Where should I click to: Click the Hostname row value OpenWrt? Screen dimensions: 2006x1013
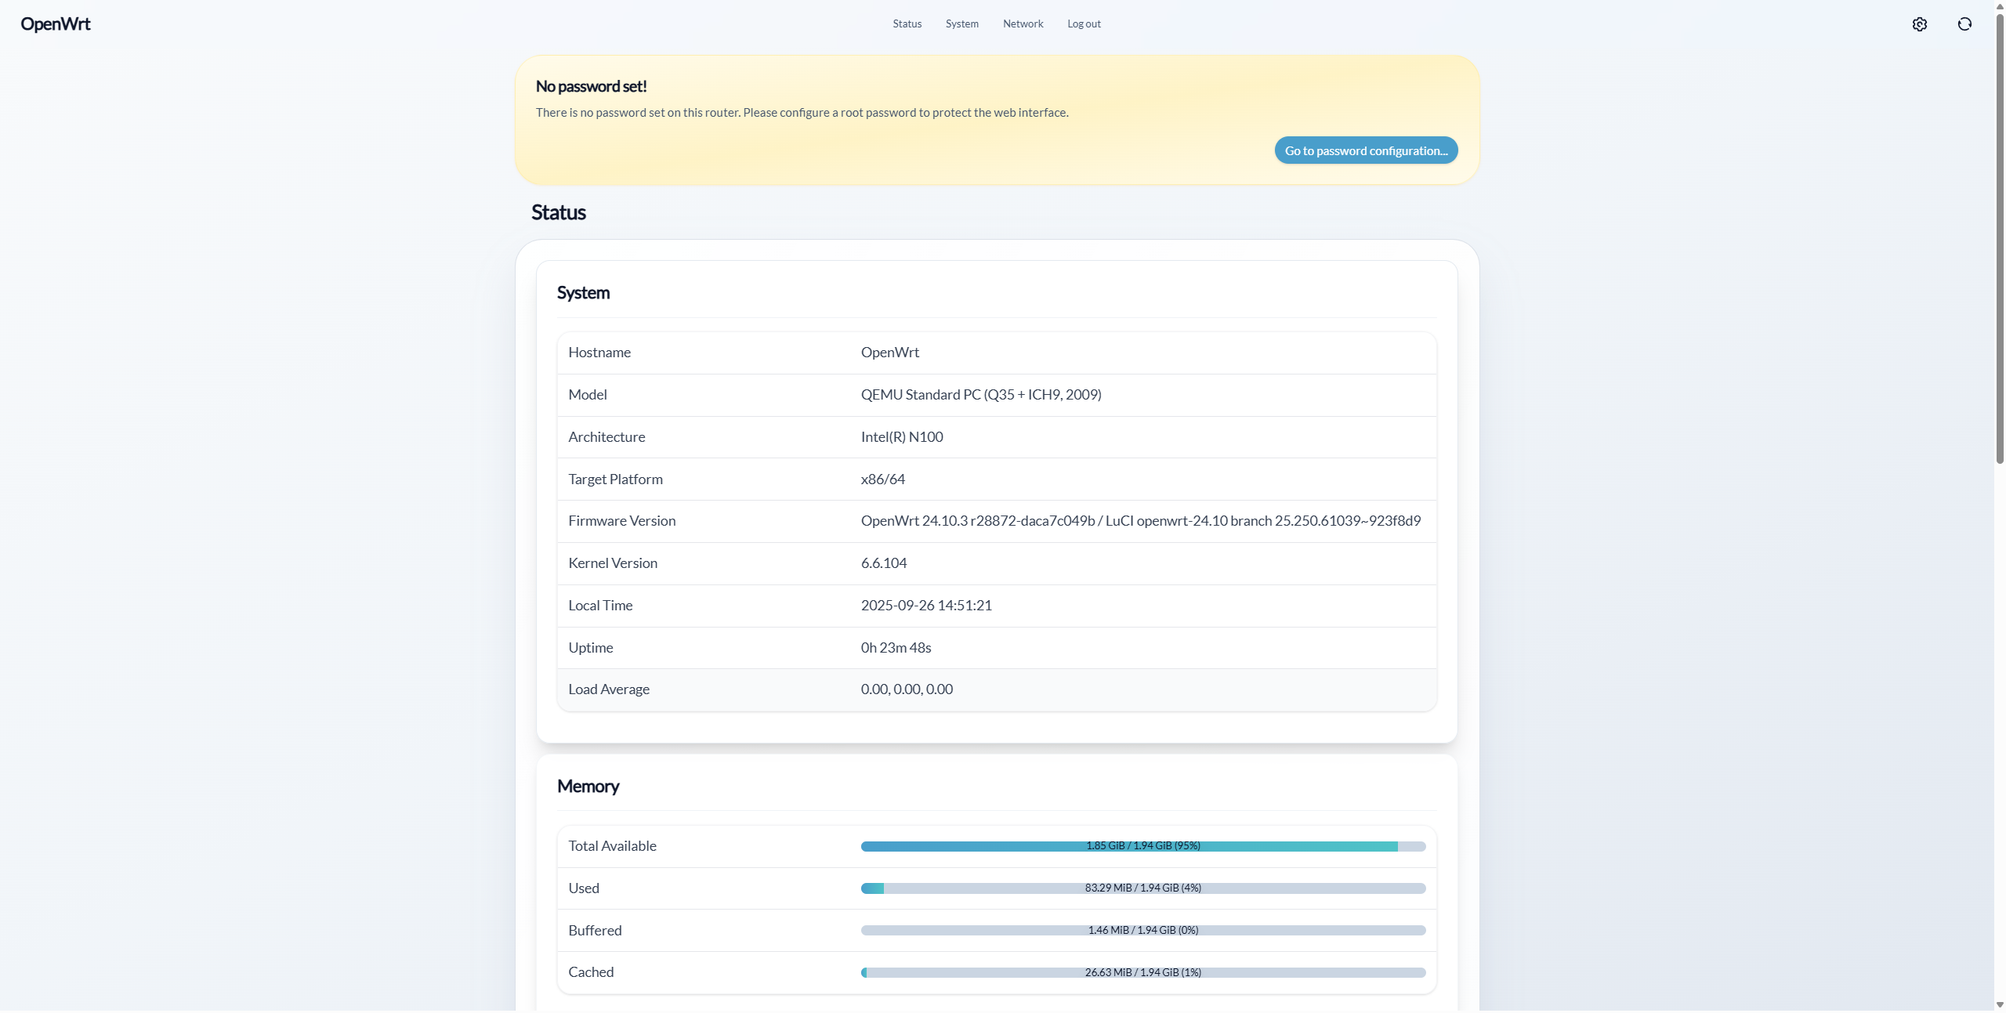point(889,353)
